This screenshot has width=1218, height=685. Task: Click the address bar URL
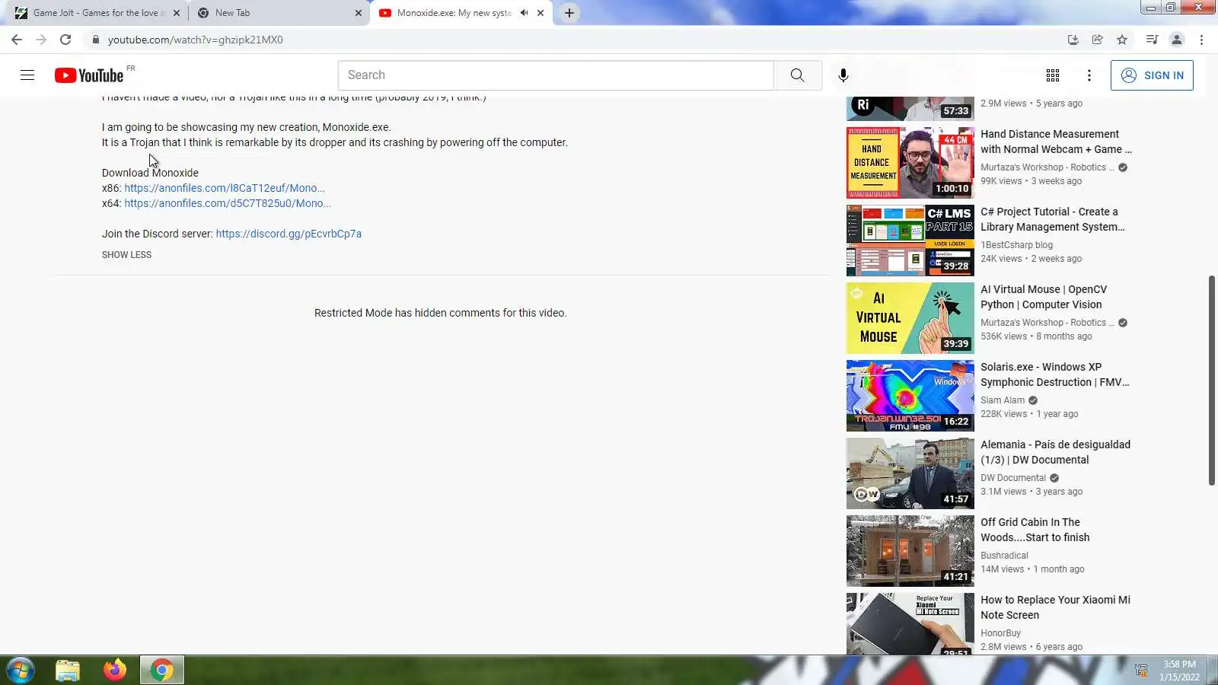click(196, 40)
